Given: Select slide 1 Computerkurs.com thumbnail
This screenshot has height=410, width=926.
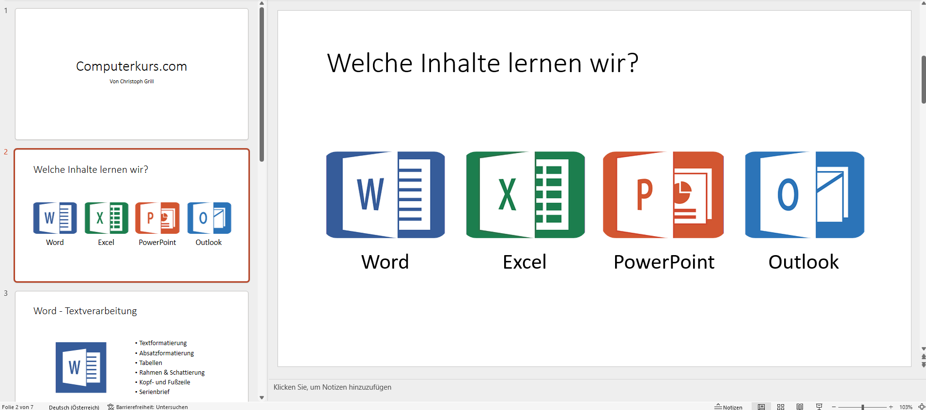Looking at the screenshot, I should [x=132, y=74].
